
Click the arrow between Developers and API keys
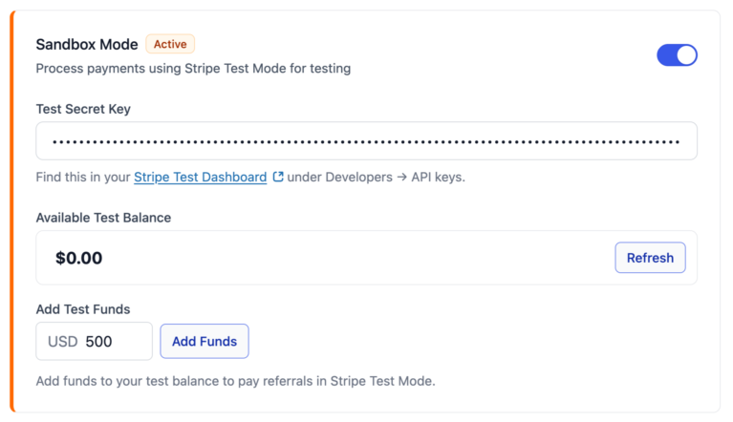[402, 178]
